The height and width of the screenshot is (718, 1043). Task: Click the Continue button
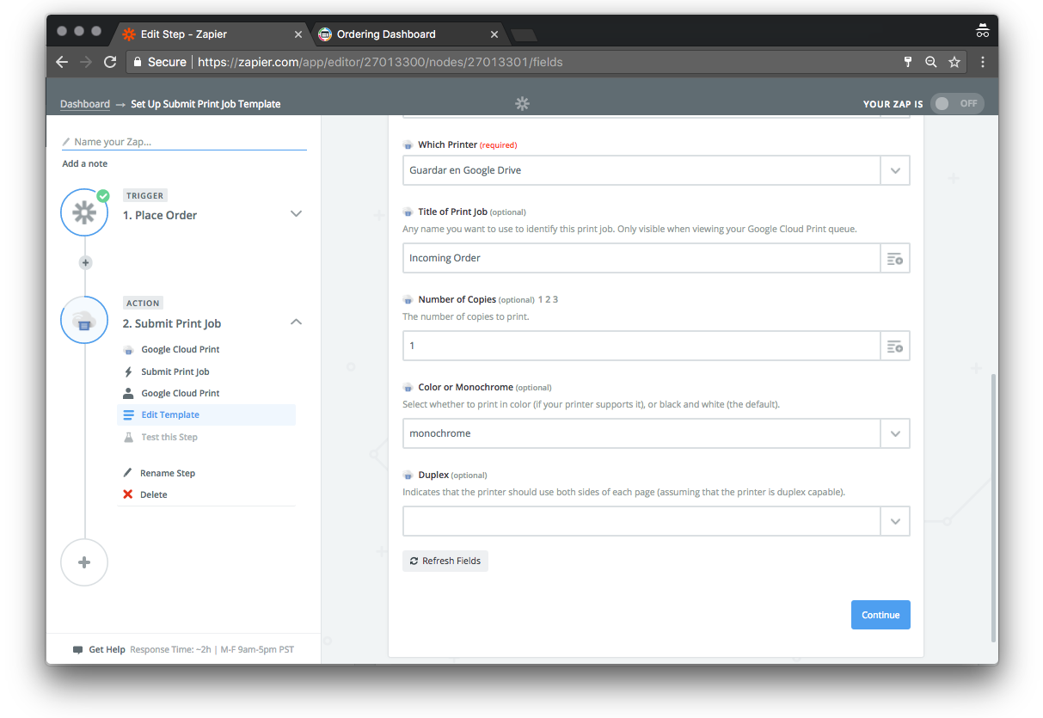[x=880, y=615]
